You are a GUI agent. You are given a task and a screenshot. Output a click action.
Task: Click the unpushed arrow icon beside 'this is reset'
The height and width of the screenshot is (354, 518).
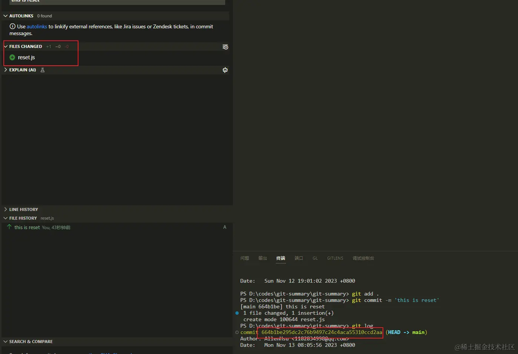pyautogui.click(x=9, y=227)
